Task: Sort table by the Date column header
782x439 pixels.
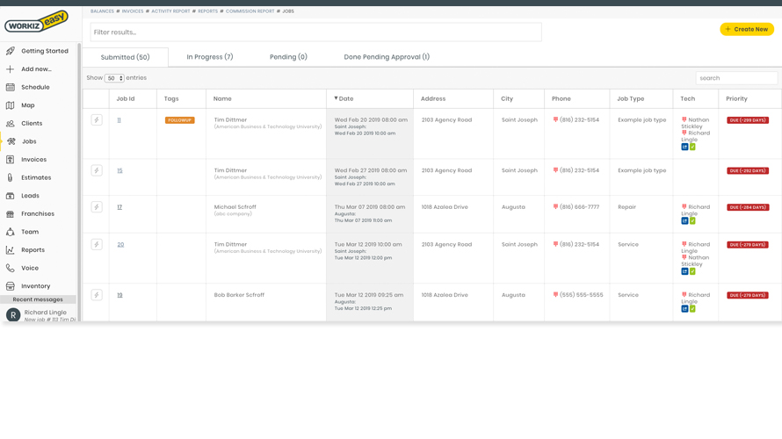Action: pyautogui.click(x=346, y=99)
